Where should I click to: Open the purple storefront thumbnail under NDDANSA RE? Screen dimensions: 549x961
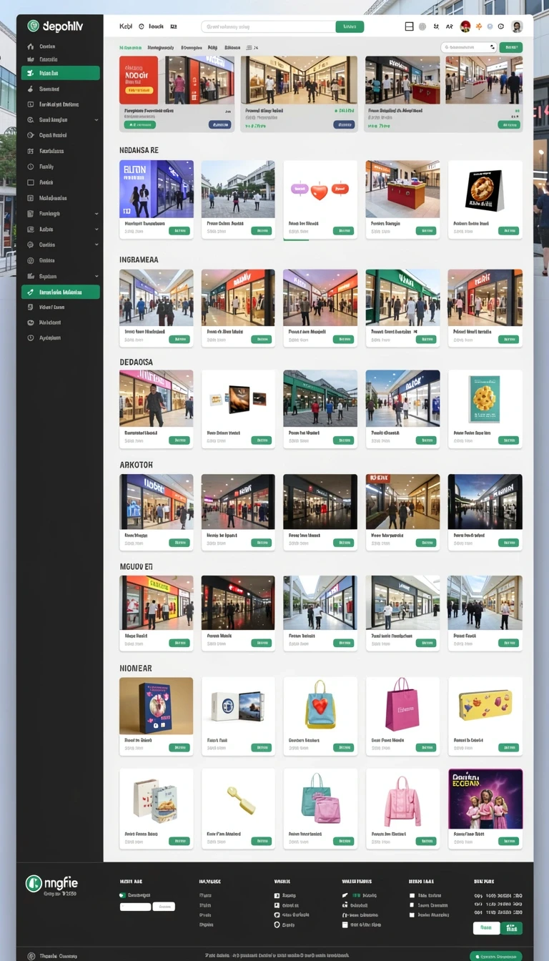point(156,189)
